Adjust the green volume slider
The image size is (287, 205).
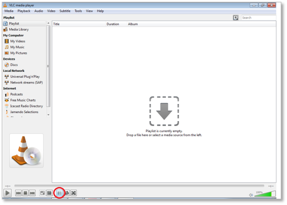pyautogui.click(x=265, y=194)
